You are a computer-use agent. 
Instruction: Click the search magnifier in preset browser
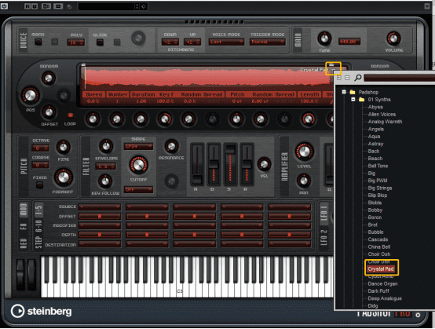358,78
